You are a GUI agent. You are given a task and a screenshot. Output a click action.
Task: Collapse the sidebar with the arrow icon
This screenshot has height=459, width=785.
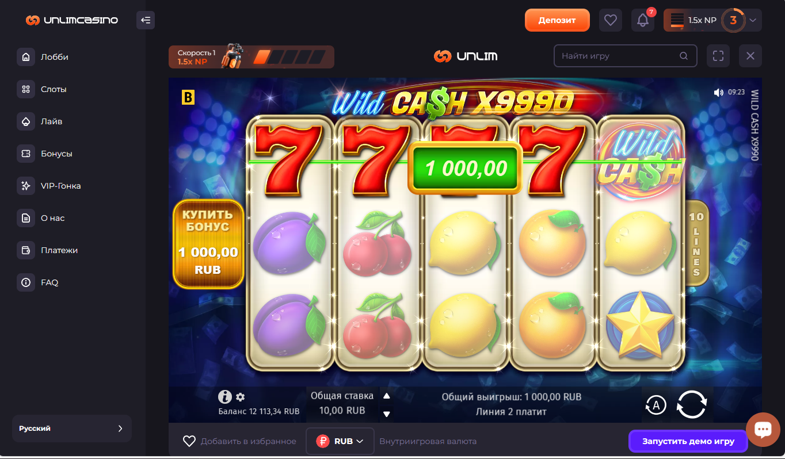[x=146, y=21]
